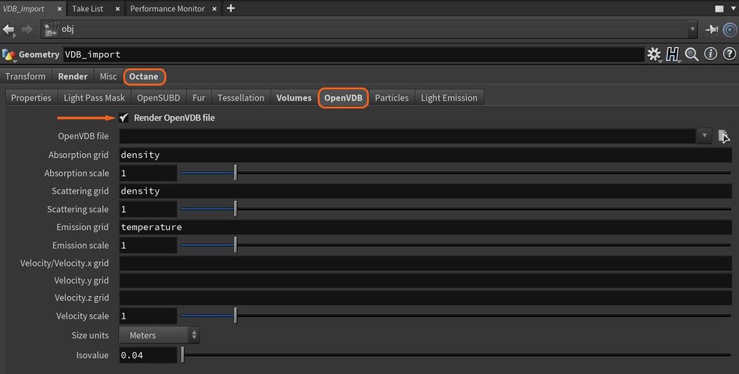Close the Take List tab
This screenshot has width=739, height=374.
tap(118, 9)
